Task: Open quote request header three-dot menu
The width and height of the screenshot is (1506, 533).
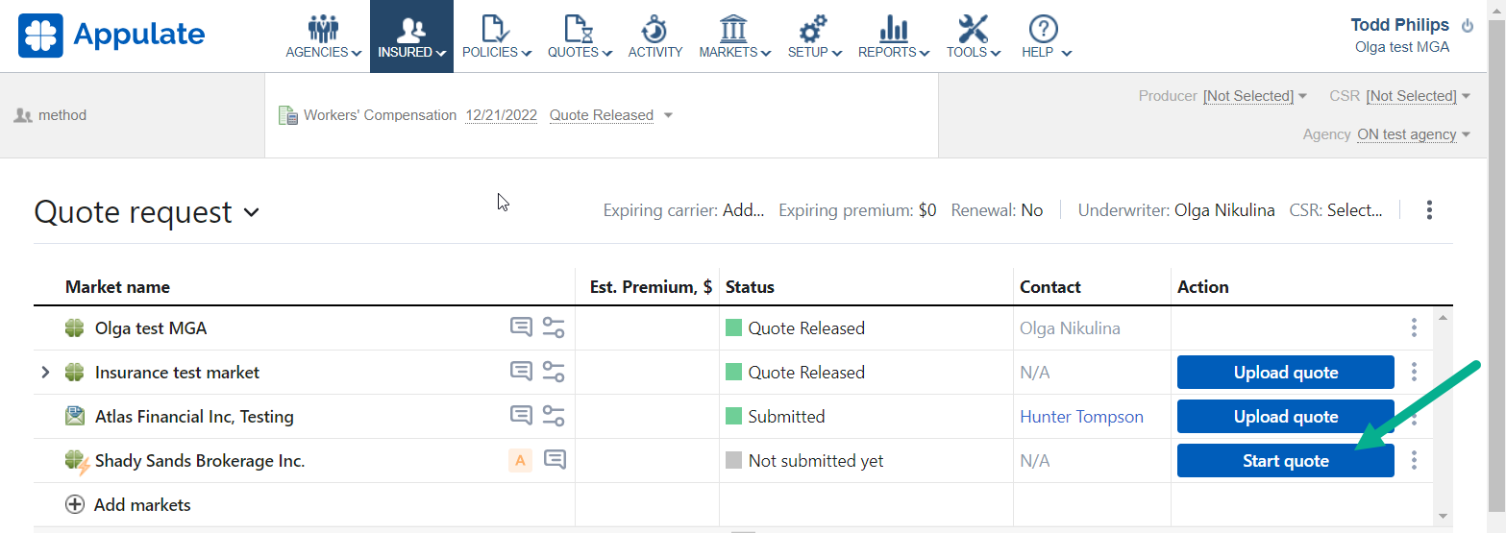Action: click(1430, 210)
